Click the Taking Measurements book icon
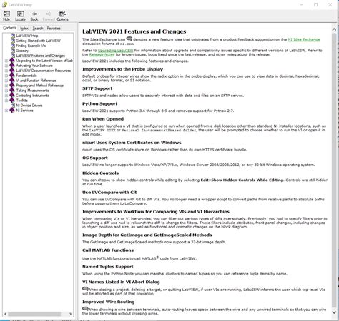339x321 pixels. [12, 91]
